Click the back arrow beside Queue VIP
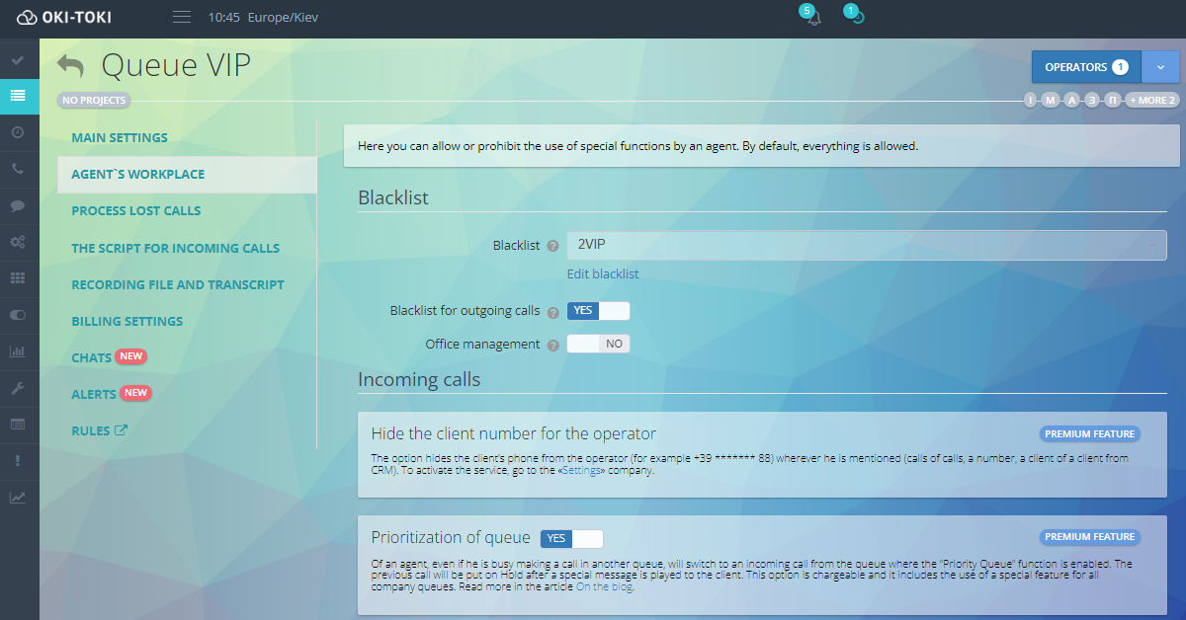Image resolution: width=1186 pixels, height=620 pixels. pyautogui.click(x=70, y=66)
